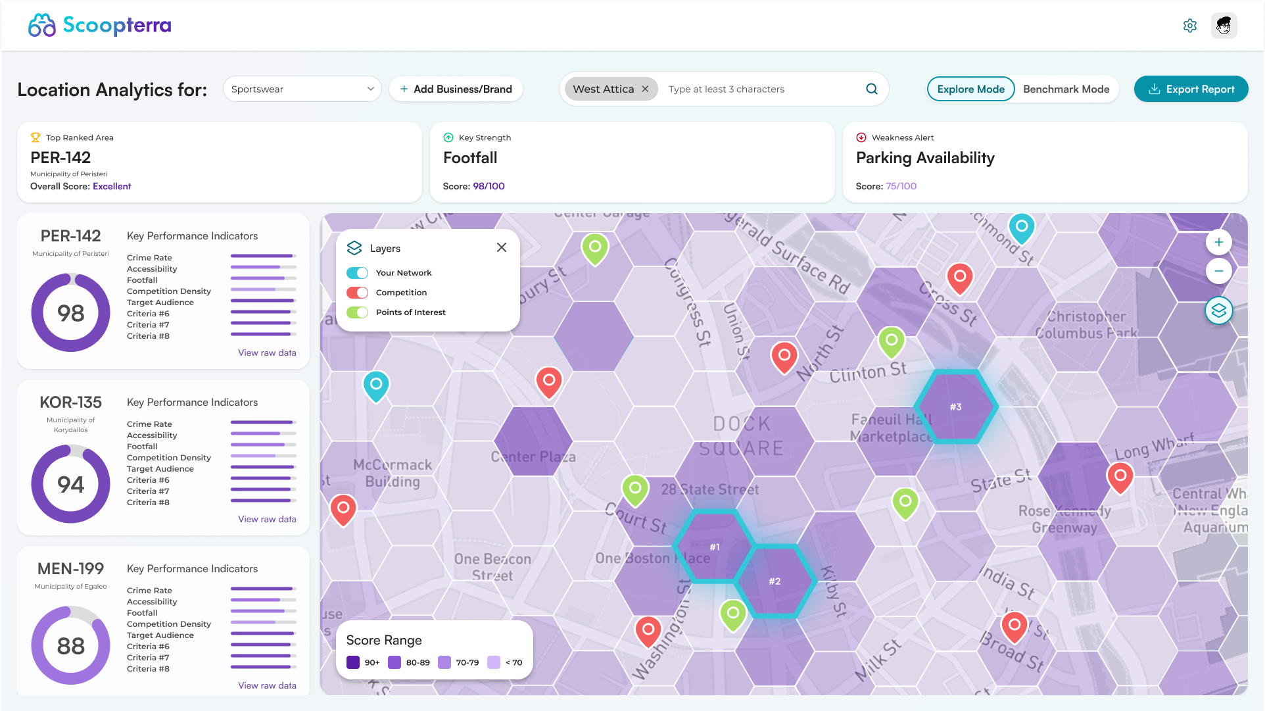Select hexagon ranked #1
The image size is (1265, 711).
click(x=715, y=547)
